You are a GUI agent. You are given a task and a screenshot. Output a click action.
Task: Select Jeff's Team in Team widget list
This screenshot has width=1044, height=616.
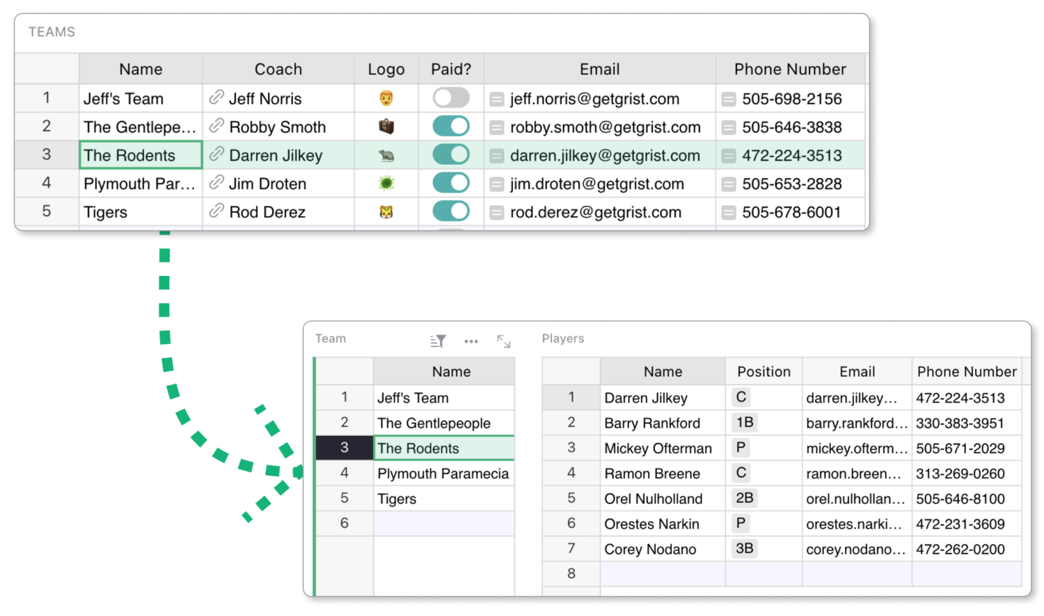pyautogui.click(x=444, y=398)
